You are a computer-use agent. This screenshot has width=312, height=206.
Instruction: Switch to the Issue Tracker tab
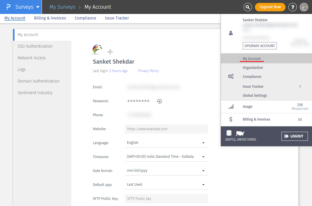(117, 18)
